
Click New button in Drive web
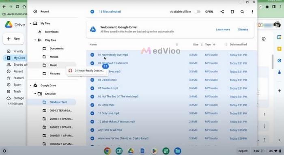point(13,39)
